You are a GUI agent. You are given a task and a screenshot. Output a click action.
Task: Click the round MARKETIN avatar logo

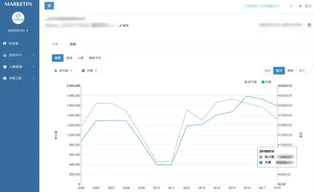point(18,18)
